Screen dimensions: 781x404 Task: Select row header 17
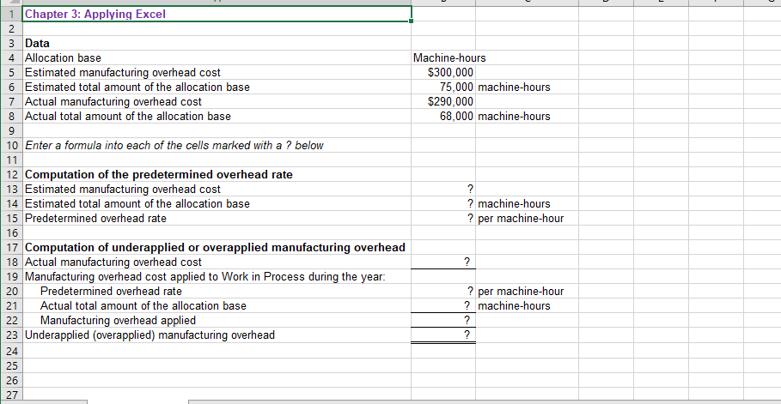click(11, 247)
